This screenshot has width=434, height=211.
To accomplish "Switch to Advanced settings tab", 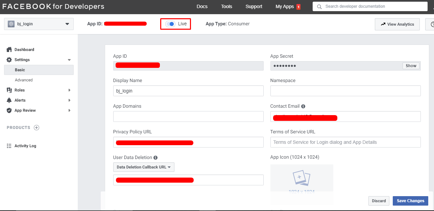I will click(24, 80).
